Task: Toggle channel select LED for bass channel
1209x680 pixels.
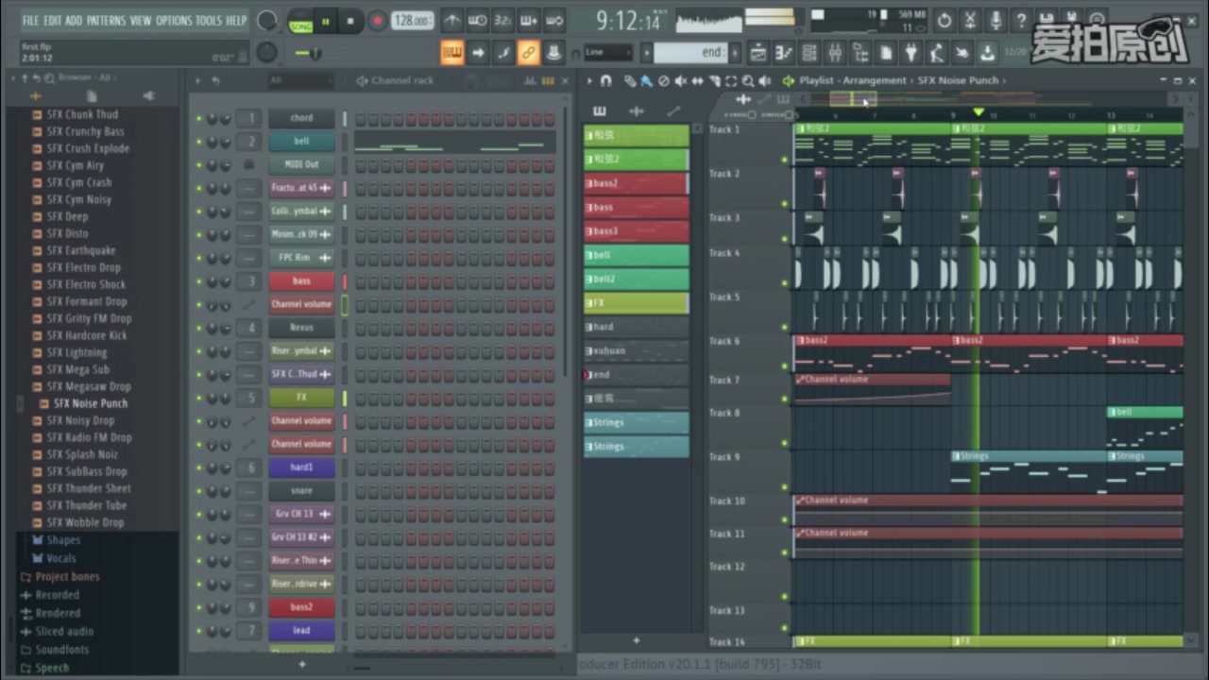Action: coord(345,281)
